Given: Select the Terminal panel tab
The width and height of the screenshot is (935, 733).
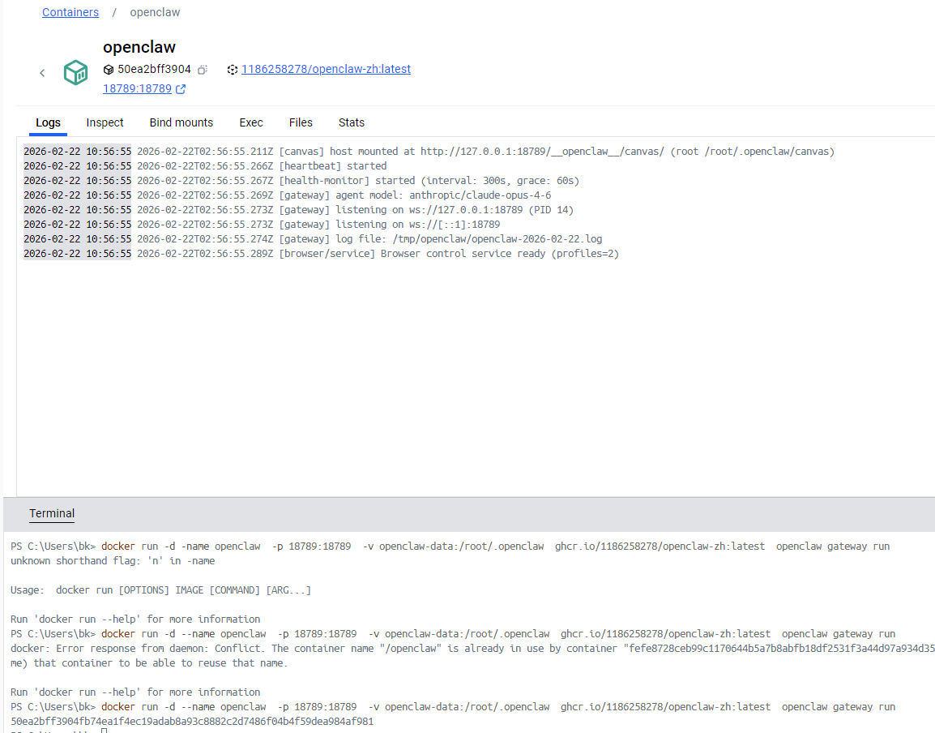Looking at the screenshot, I should click(x=52, y=513).
